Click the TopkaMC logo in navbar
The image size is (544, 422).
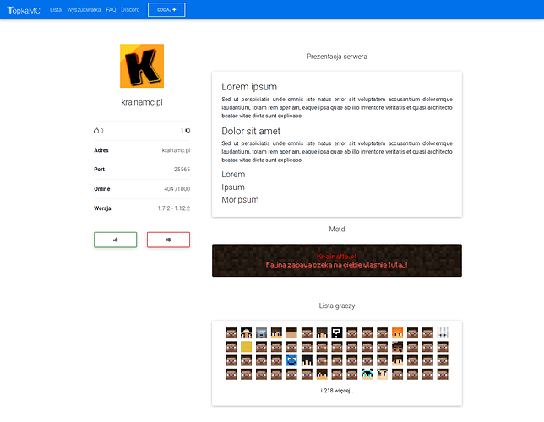point(23,9)
